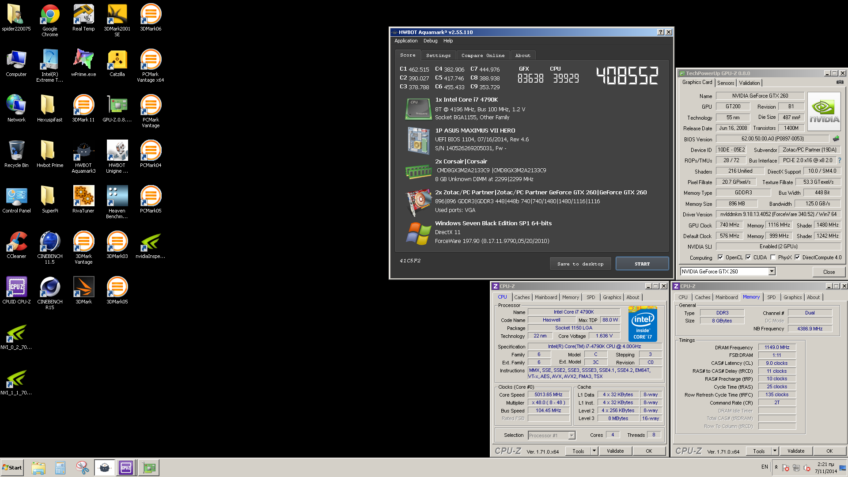This screenshot has width=848, height=477.
Task: Open Debug menu in HWBOT Aquamark
Action: (x=430, y=41)
